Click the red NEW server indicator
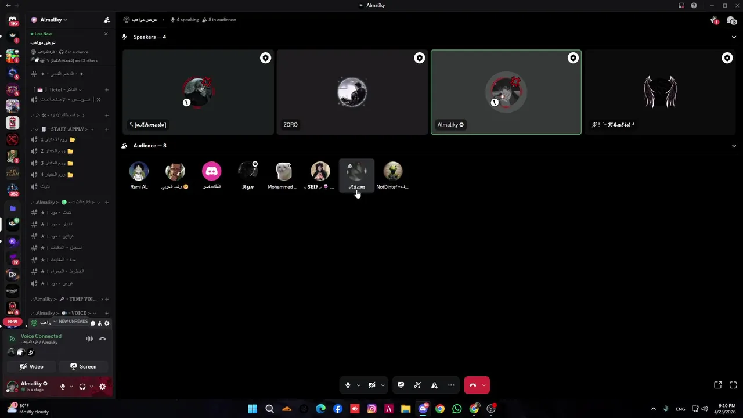Image resolution: width=743 pixels, height=418 pixels. click(12, 322)
